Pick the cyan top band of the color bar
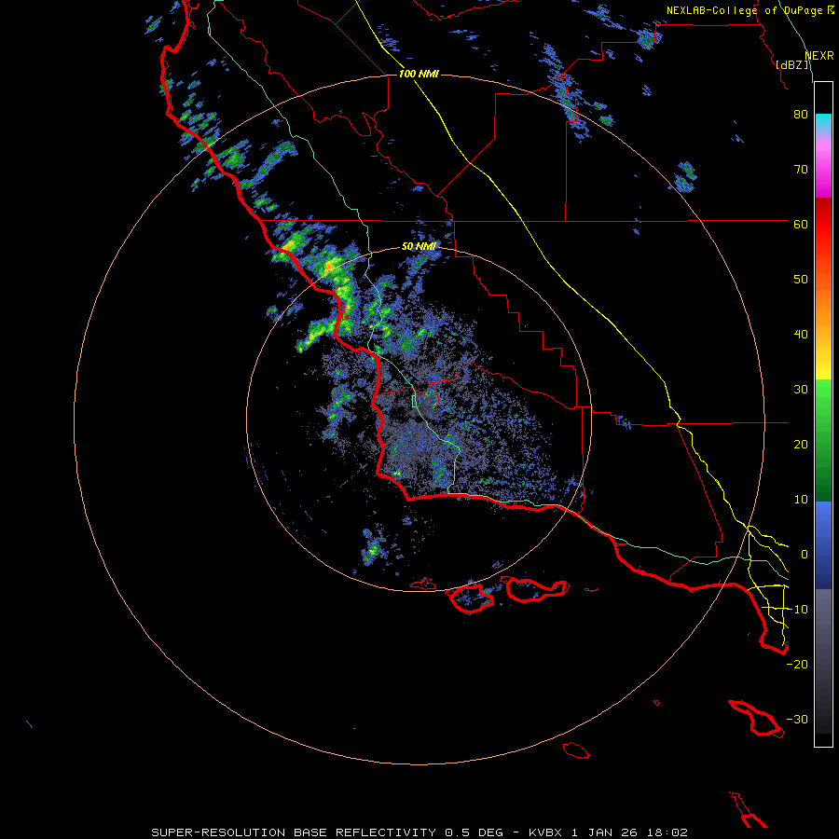The width and height of the screenshot is (839, 839). [x=823, y=122]
